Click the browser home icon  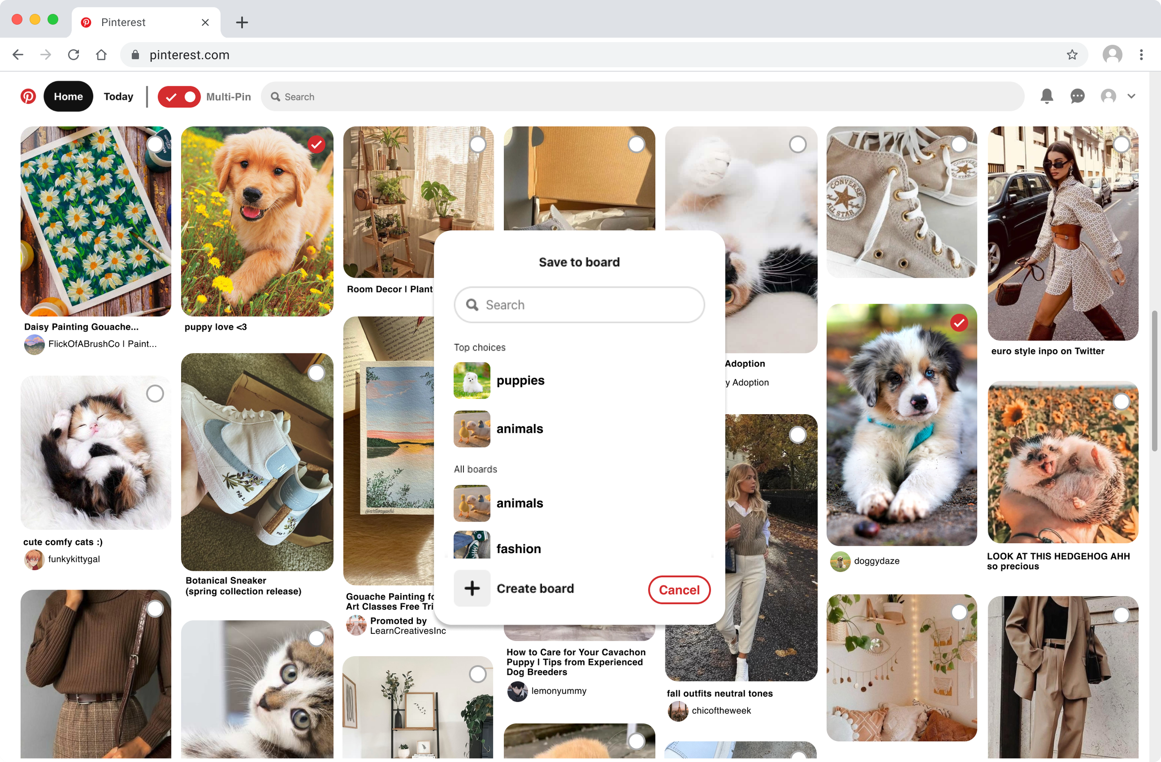[101, 55]
